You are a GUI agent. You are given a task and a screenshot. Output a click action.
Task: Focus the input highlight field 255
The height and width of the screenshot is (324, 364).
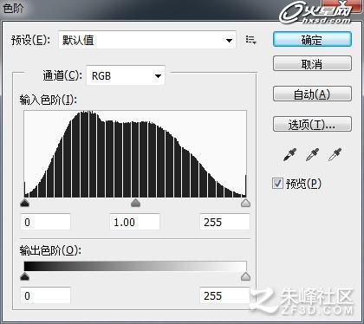click(224, 222)
